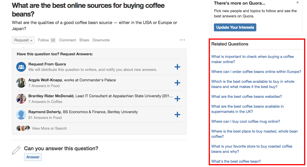Screen dimensions: 307x167
Task: Click the Request From Quora group icon
Action: coord(21,67)
